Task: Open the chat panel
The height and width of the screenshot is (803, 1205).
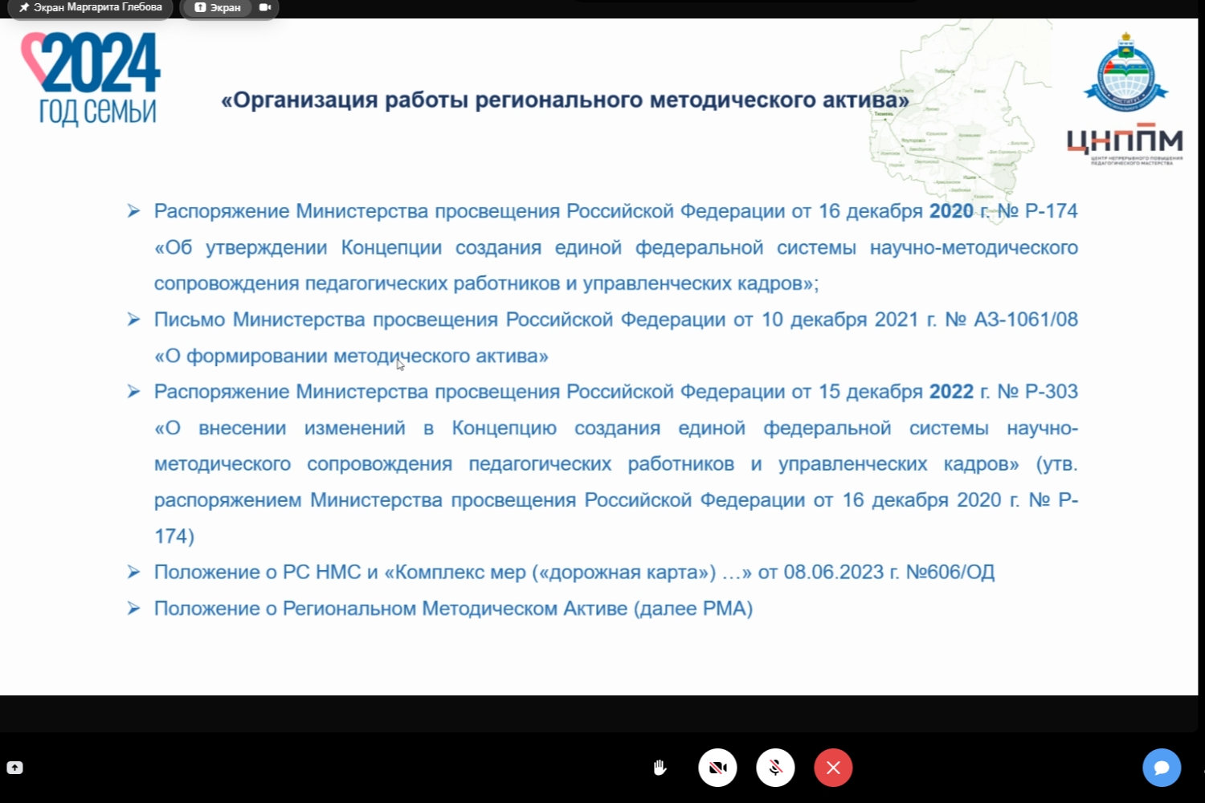Action: pyautogui.click(x=1162, y=768)
